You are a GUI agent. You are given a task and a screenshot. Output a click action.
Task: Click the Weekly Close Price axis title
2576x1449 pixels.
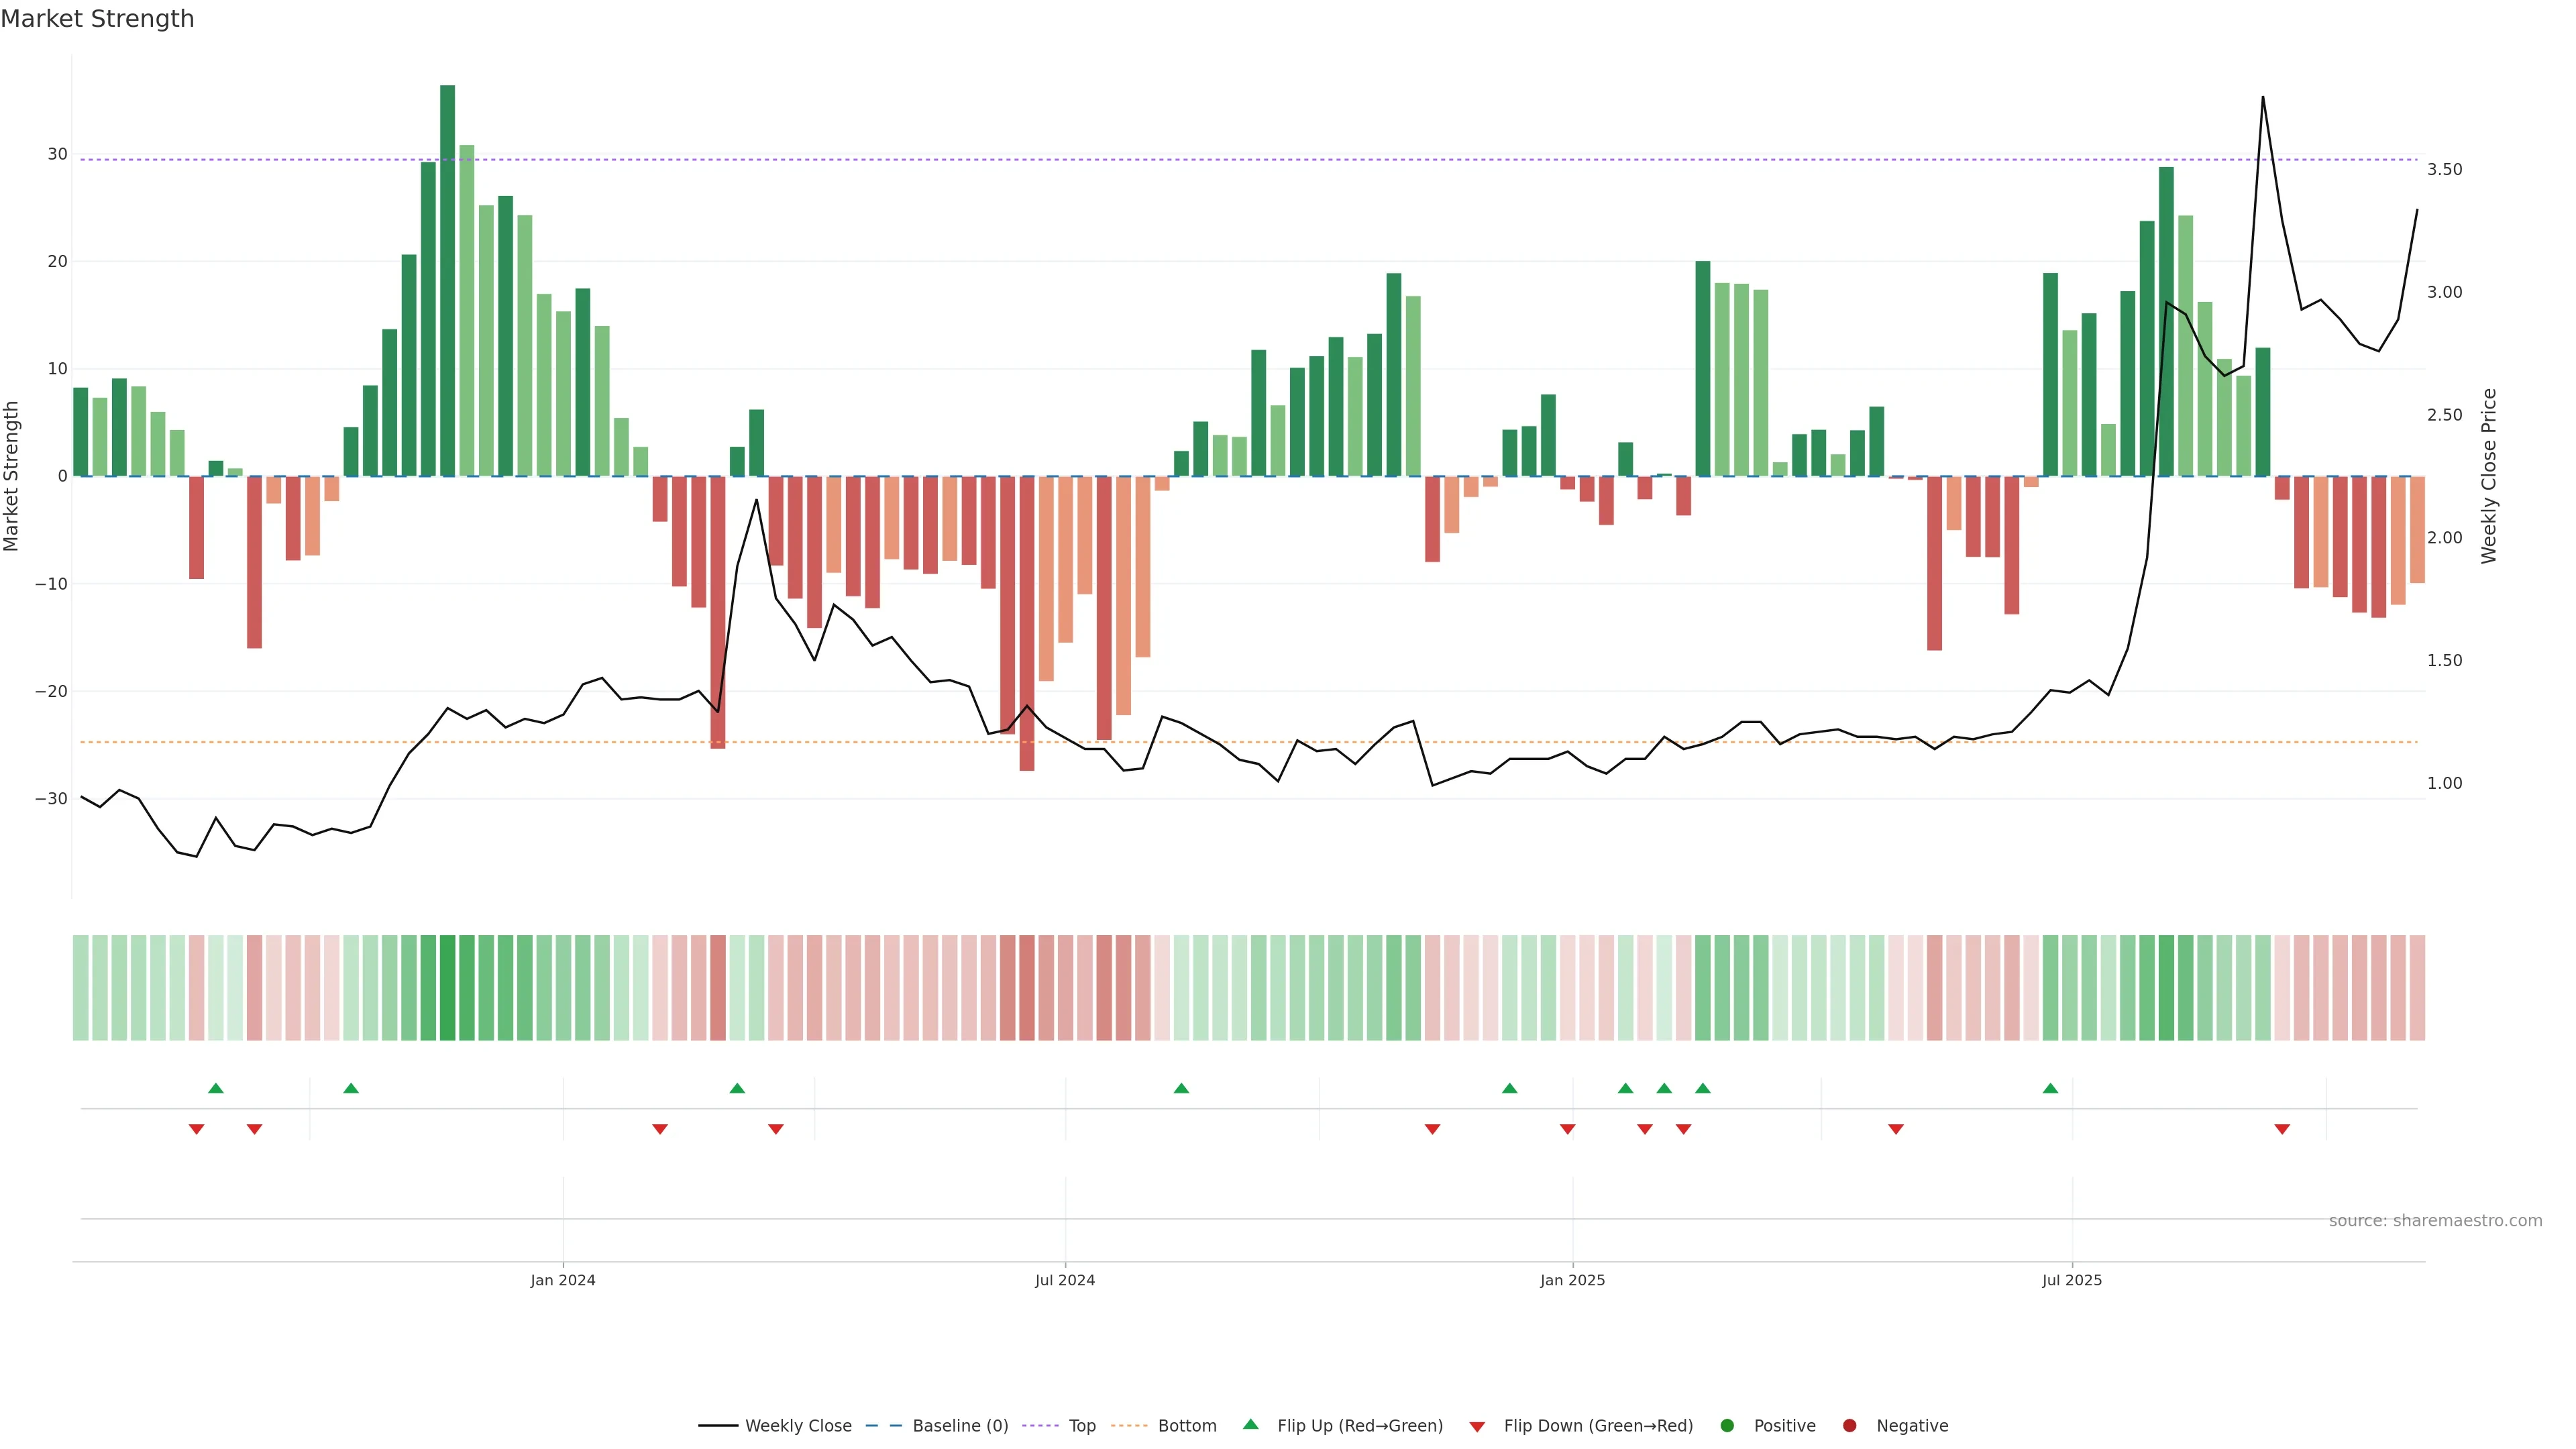click(2489, 476)
